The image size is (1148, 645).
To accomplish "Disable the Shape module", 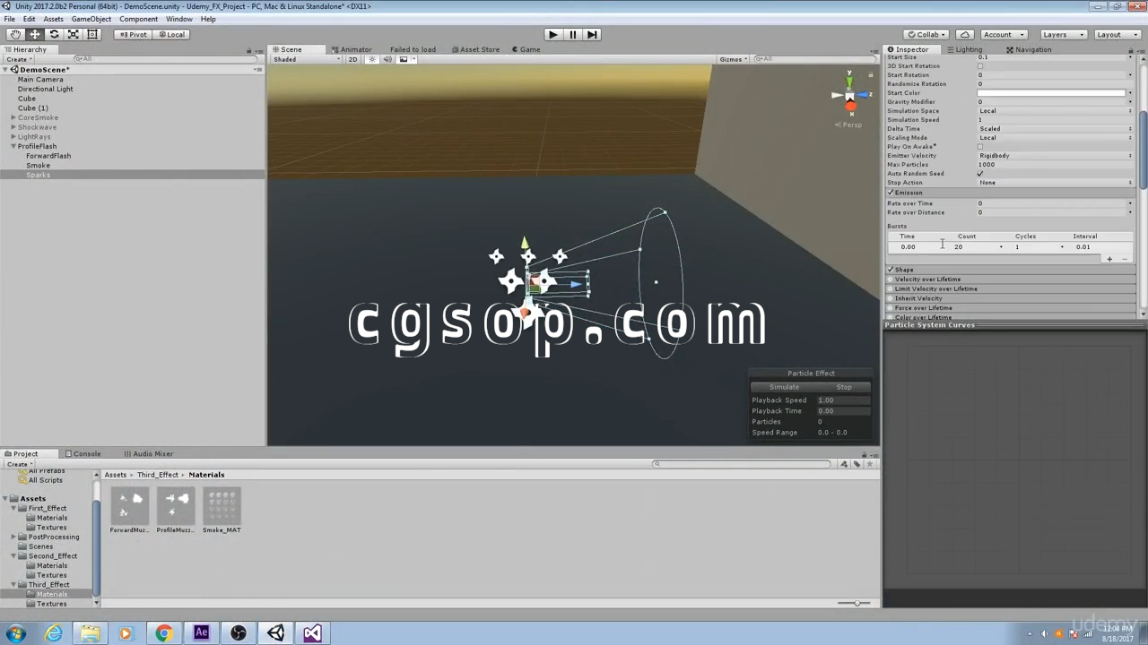I will tap(891, 270).
